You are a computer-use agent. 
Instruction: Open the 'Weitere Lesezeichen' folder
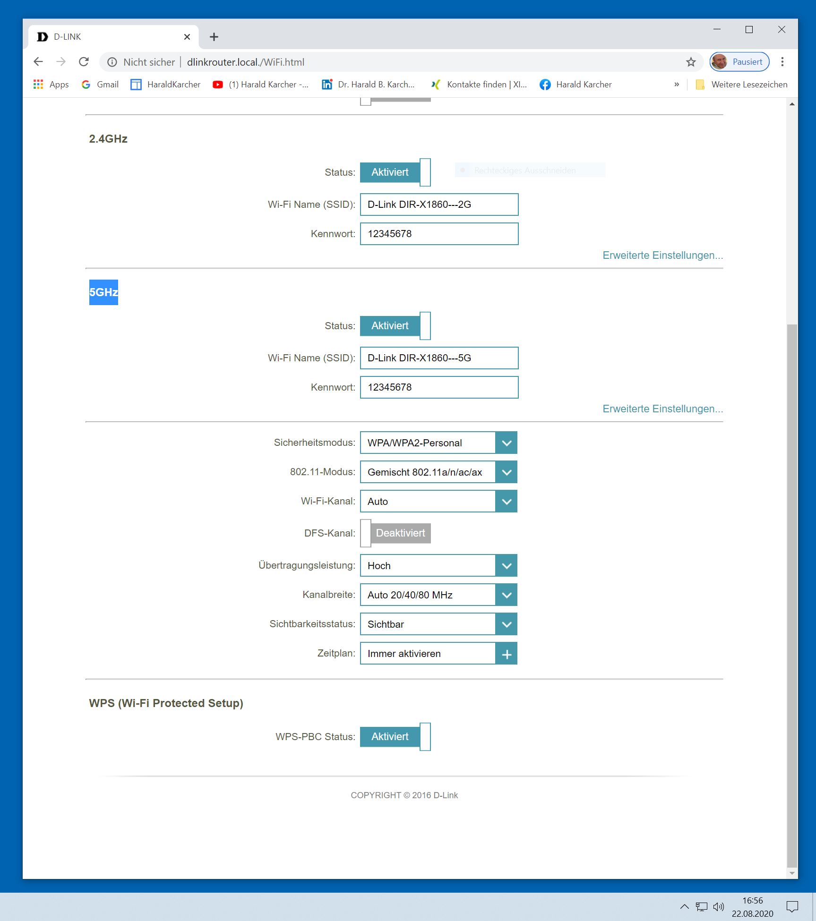tap(742, 85)
